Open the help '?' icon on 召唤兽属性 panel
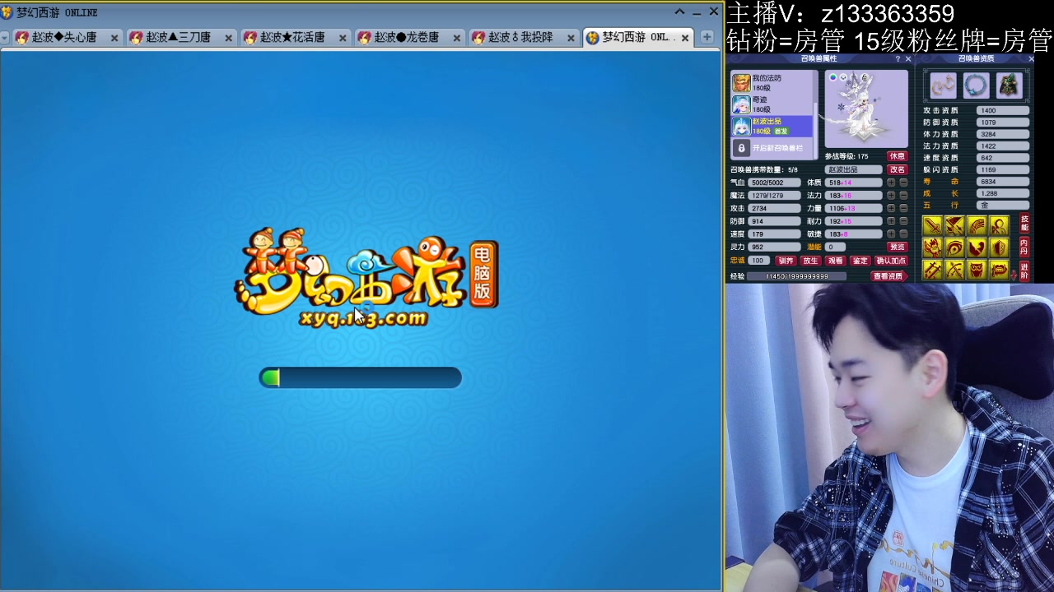The image size is (1054, 592). [898, 58]
